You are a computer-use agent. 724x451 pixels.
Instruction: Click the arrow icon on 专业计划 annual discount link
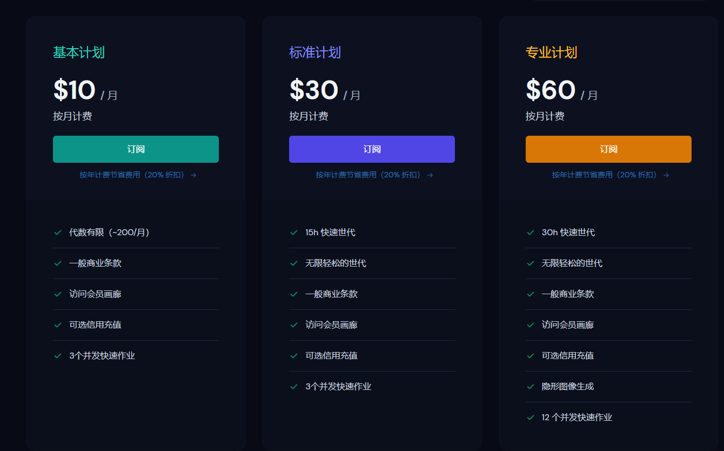(x=666, y=175)
